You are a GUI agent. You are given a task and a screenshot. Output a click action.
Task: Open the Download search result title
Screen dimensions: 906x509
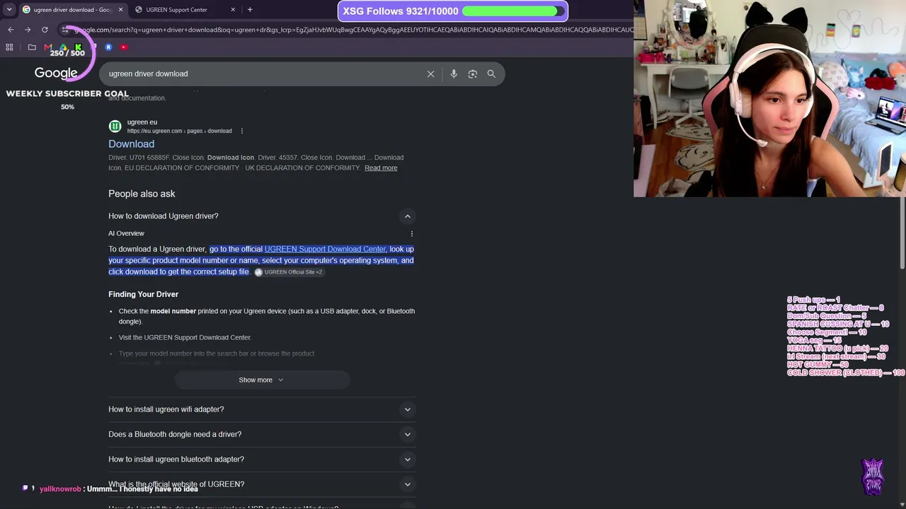click(131, 144)
